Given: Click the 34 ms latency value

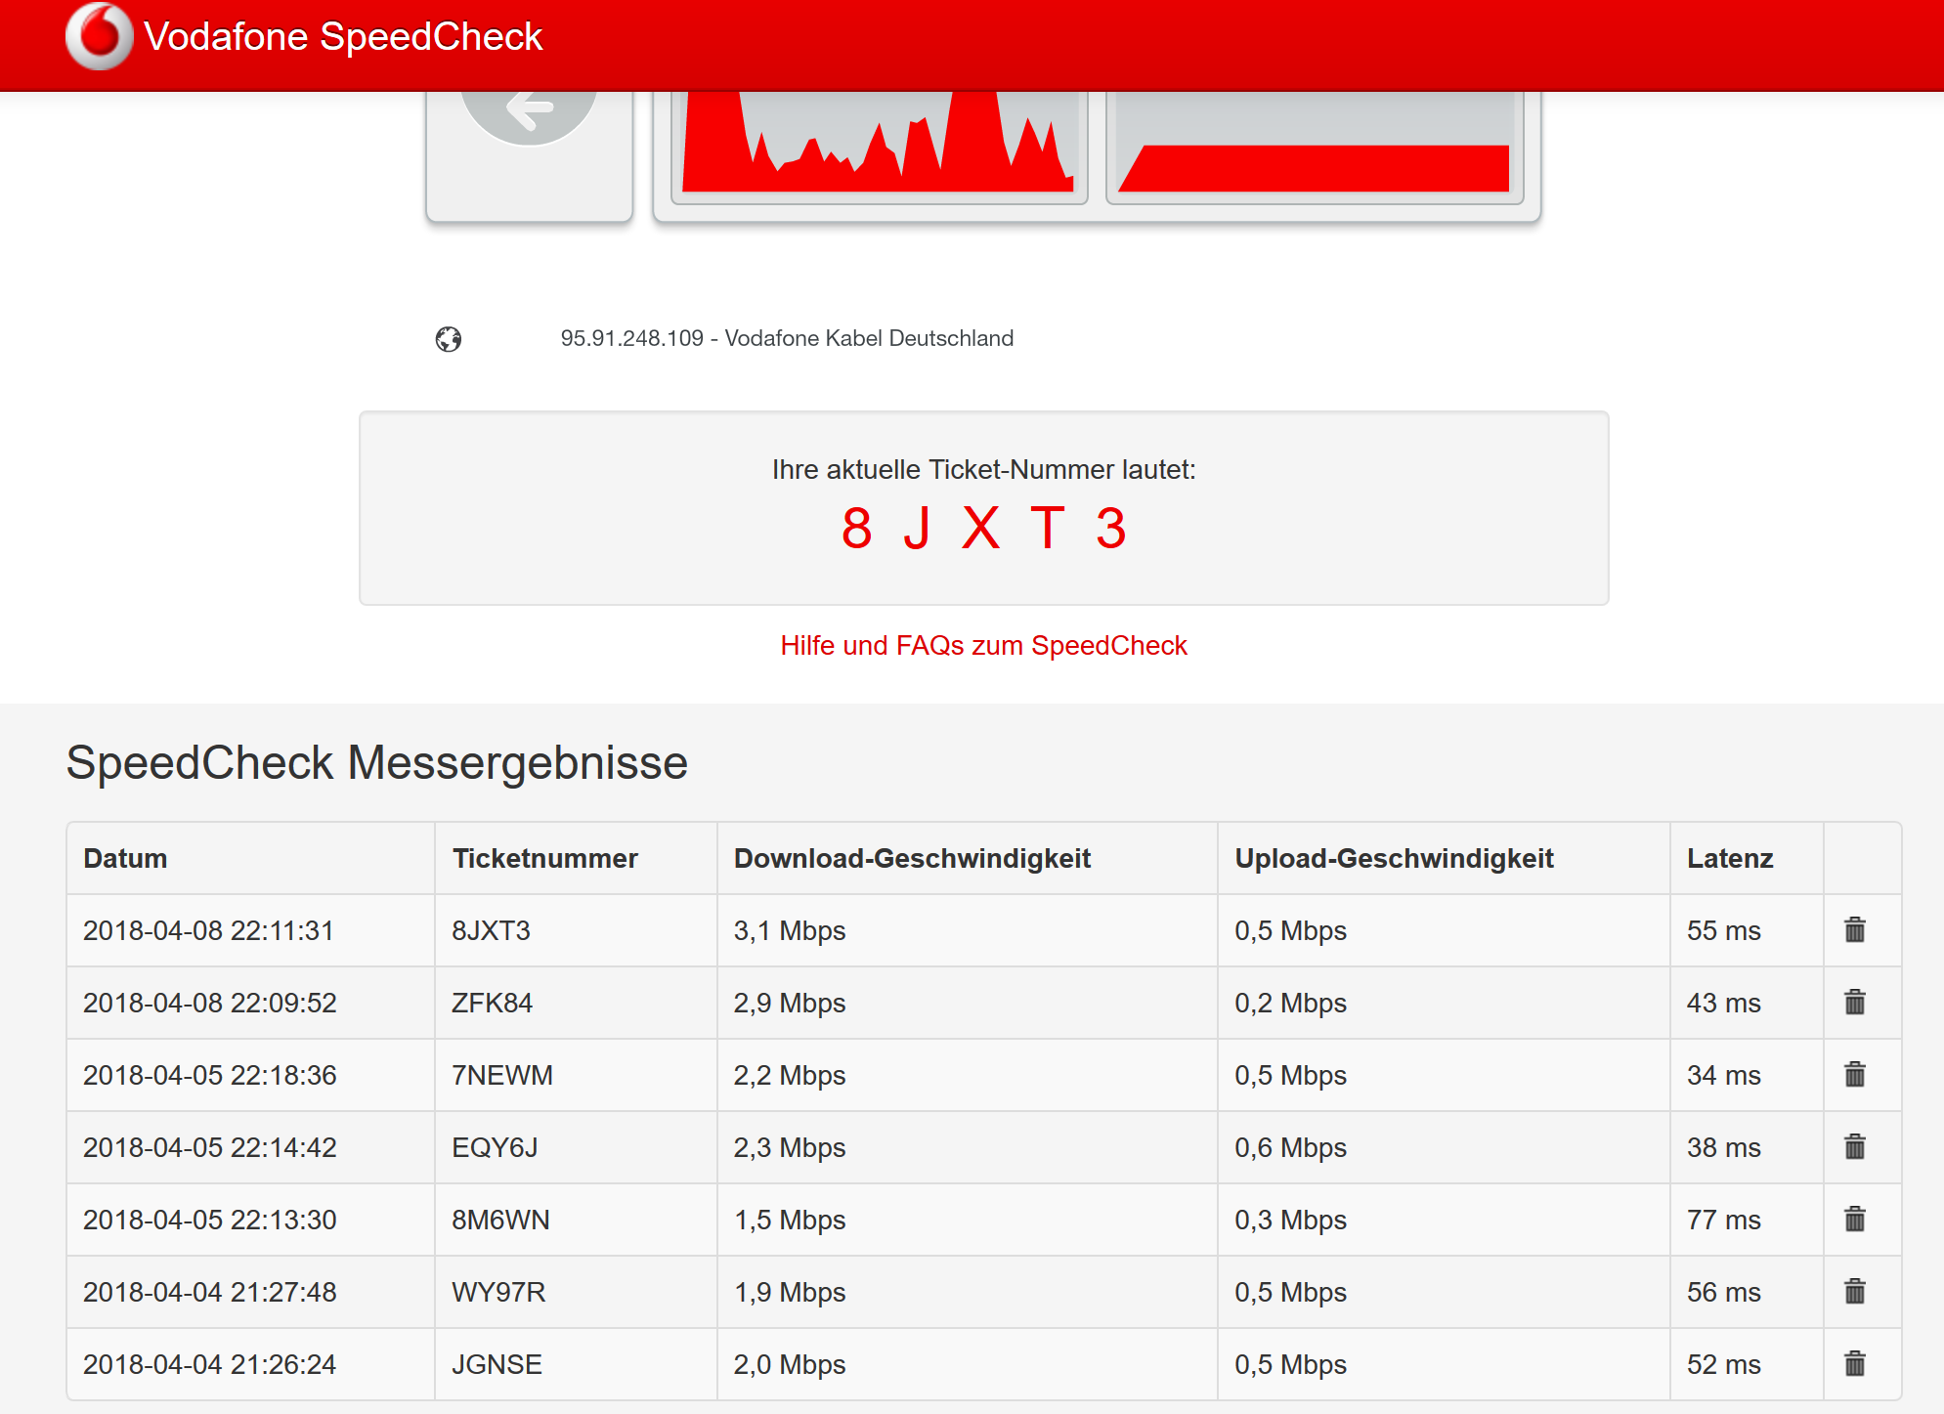Looking at the screenshot, I should pos(1724,1075).
